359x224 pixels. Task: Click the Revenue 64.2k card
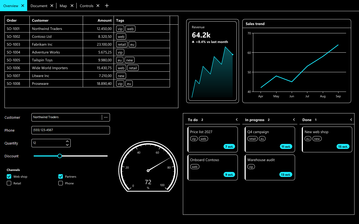coord(213,61)
